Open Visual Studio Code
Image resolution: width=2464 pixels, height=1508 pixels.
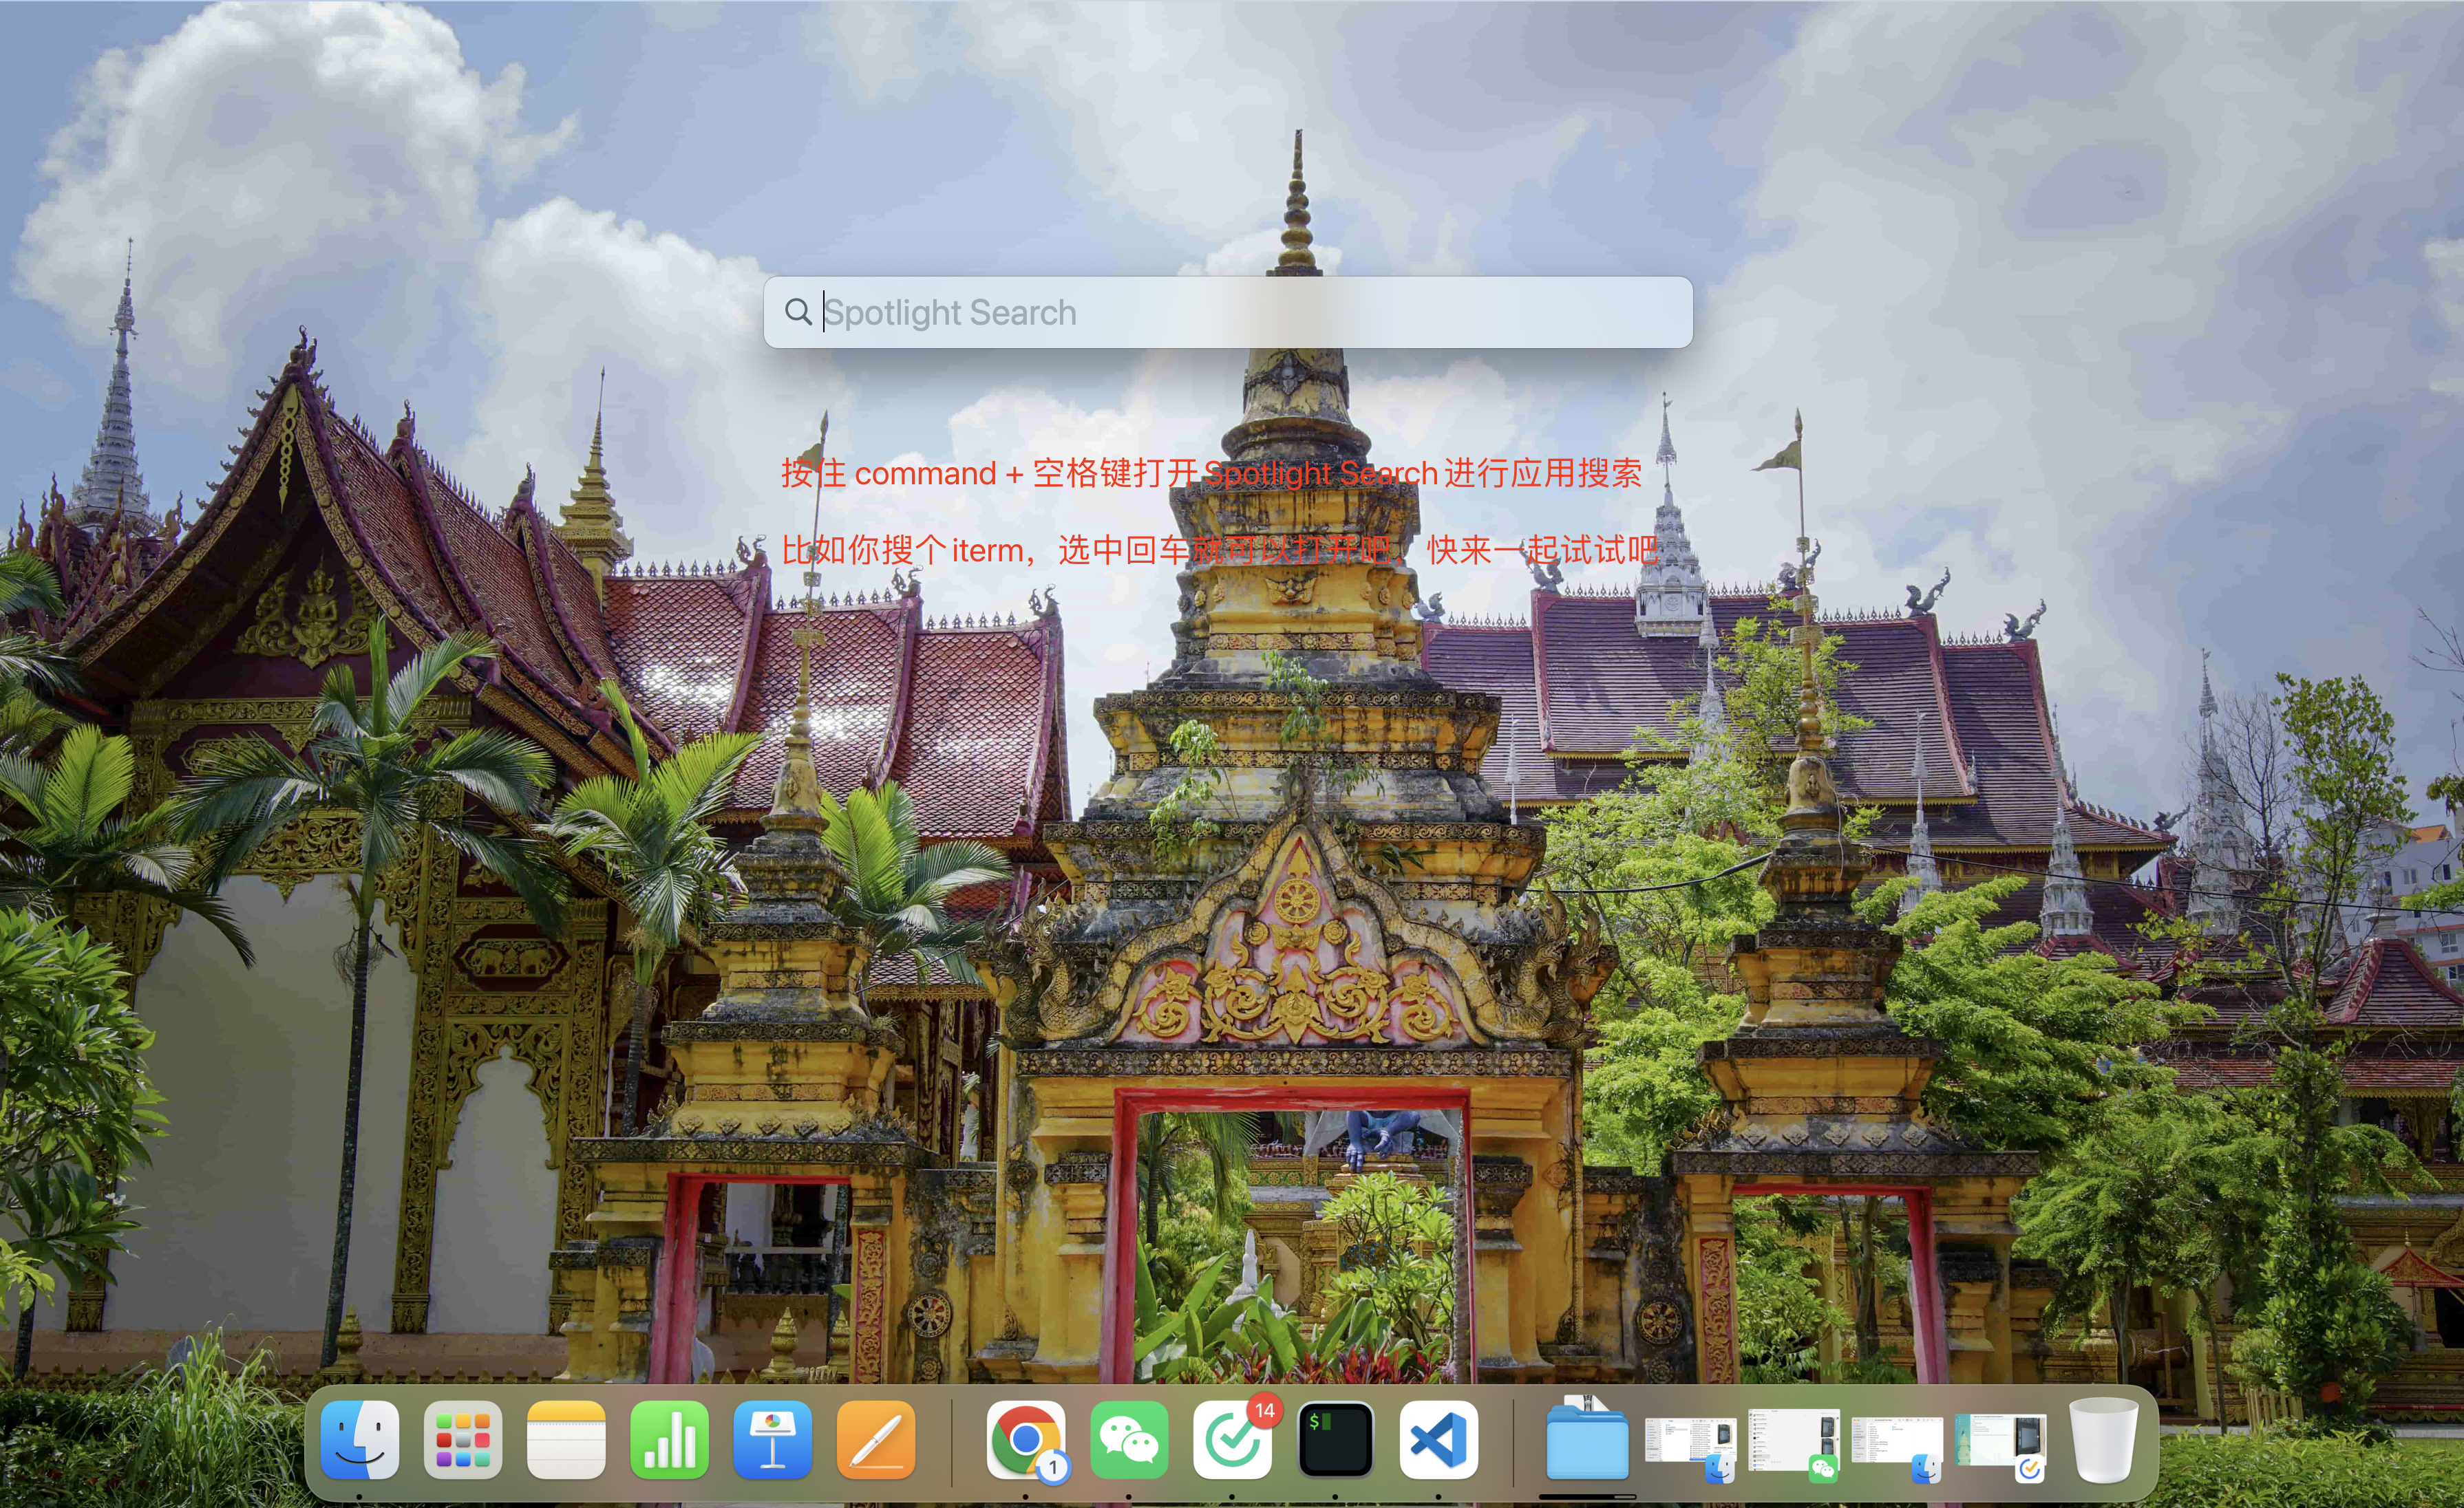coord(1438,1439)
